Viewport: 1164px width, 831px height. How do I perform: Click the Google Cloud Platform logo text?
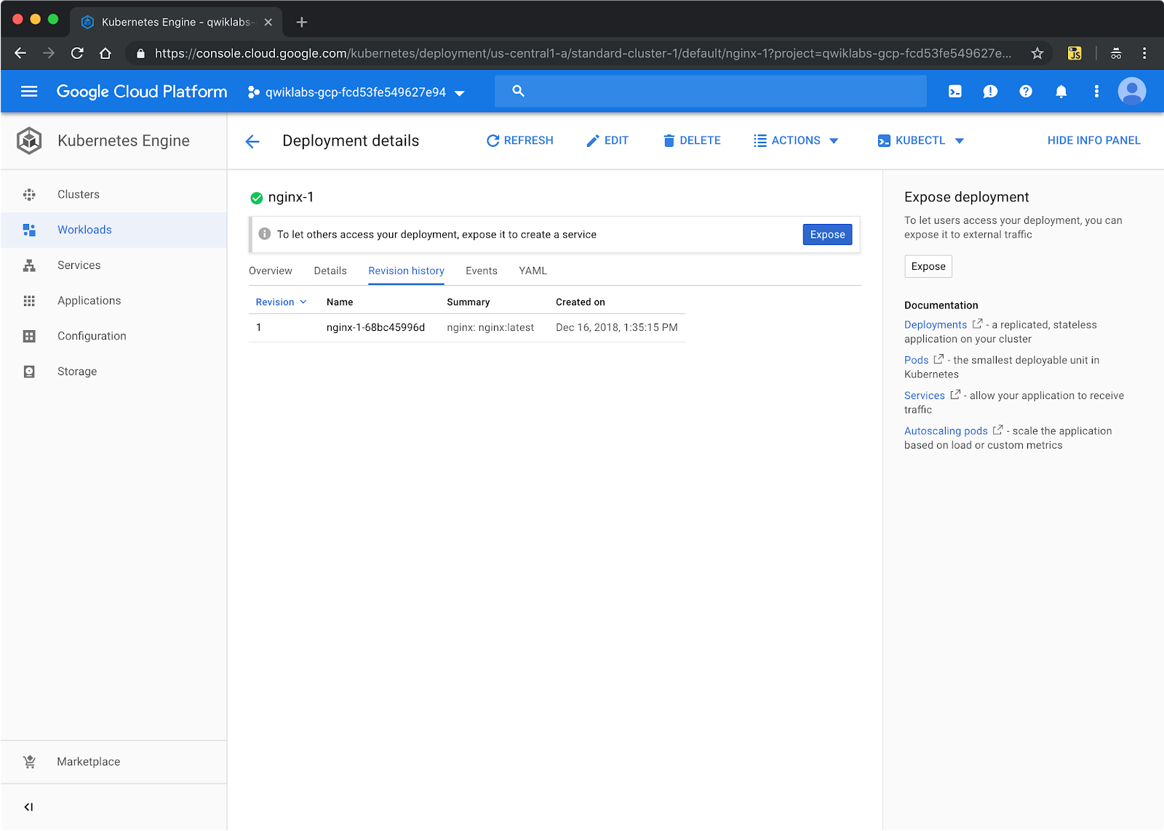tap(142, 92)
